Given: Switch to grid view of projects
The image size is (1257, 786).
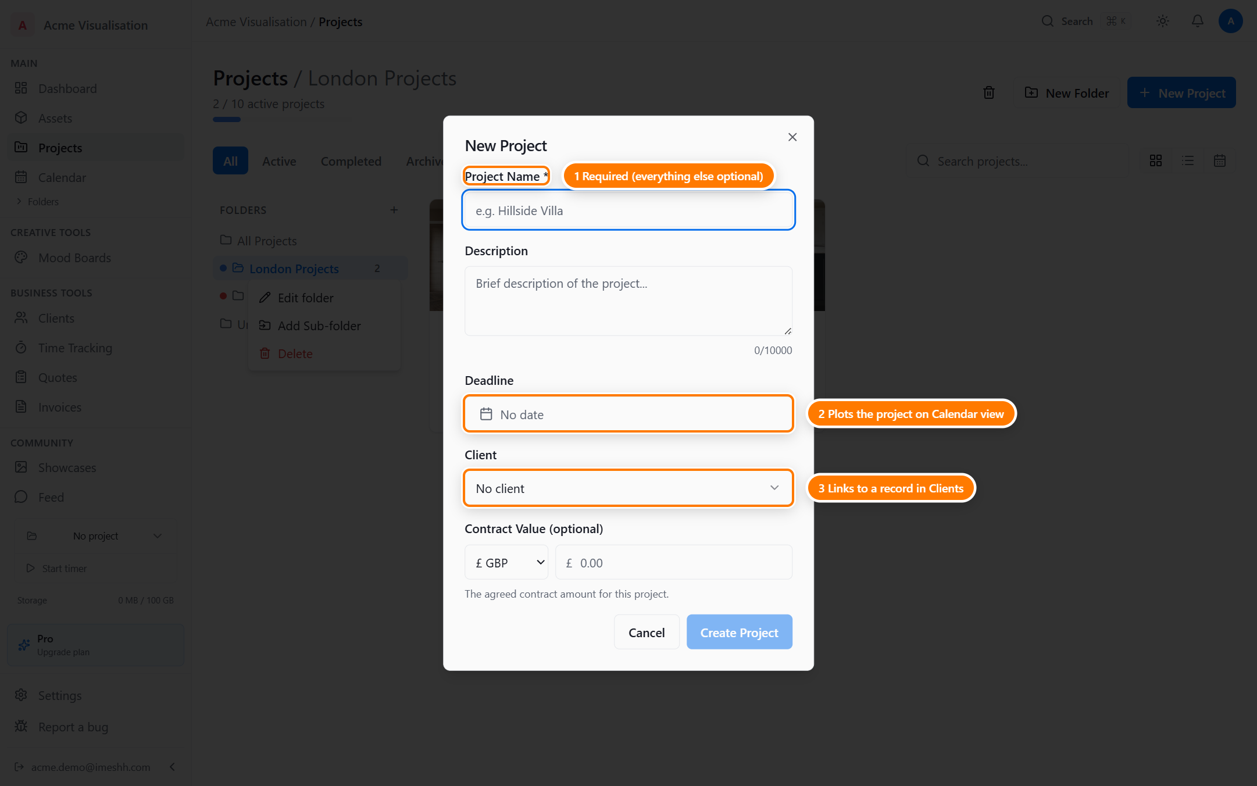Looking at the screenshot, I should point(1156,161).
